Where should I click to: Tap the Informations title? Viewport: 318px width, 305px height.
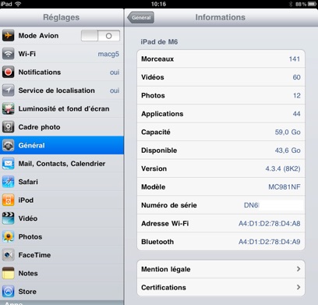[x=221, y=17]
